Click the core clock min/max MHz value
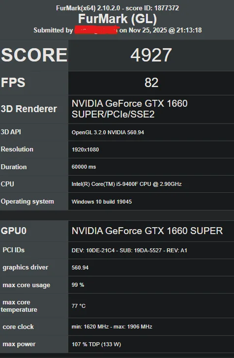The image size is (234, 358). coord(112,327)
